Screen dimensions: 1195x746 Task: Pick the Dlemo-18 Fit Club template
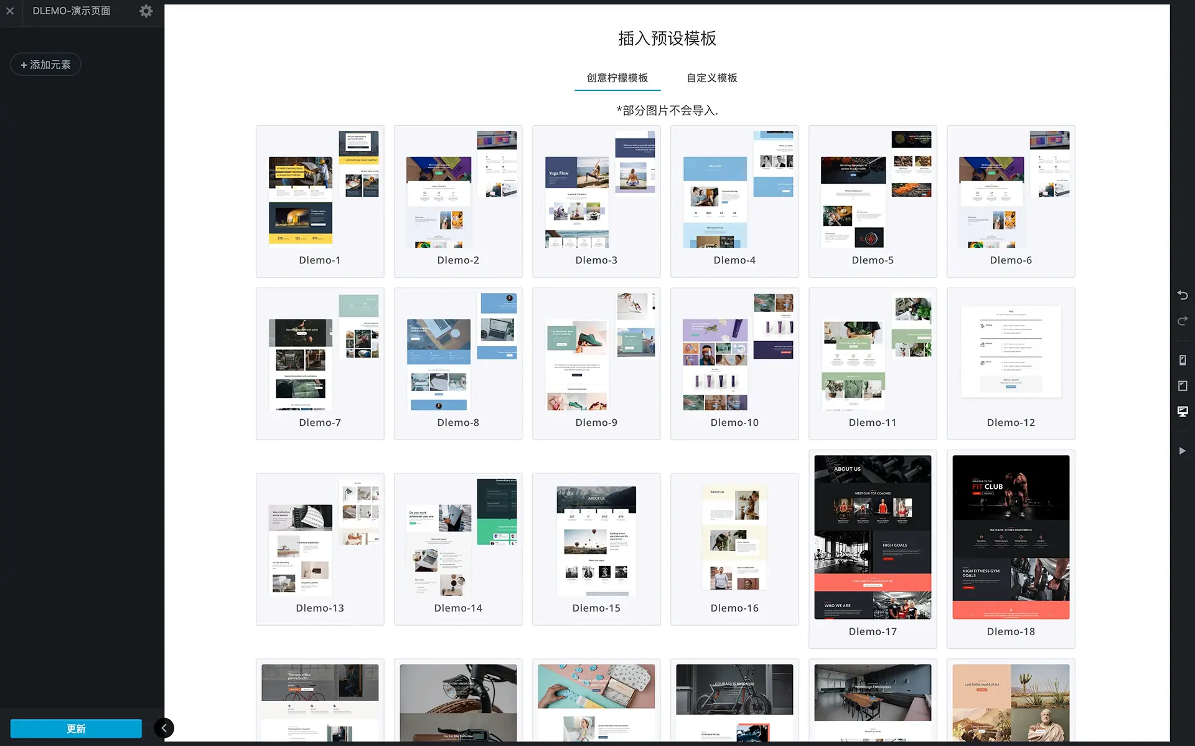tap(1010, 537)
